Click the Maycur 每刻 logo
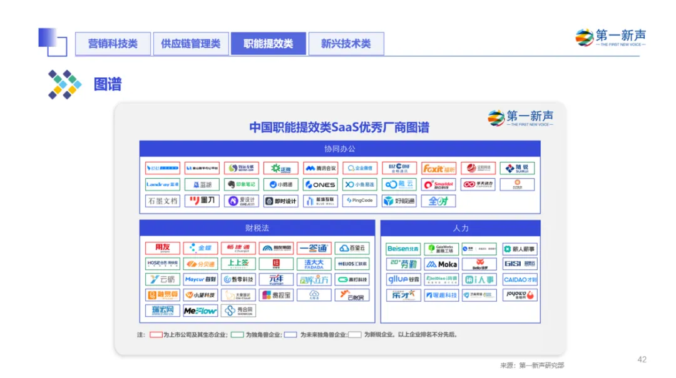The image size is (676, 378). tap(200, 279)
